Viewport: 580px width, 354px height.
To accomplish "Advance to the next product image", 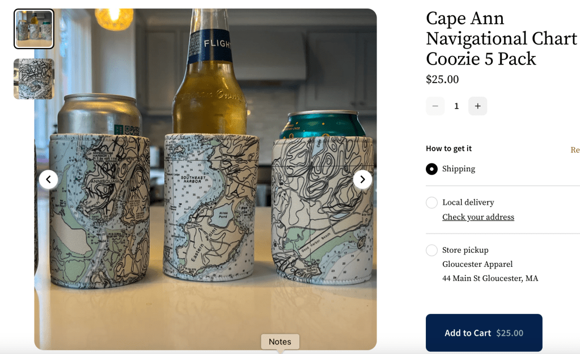I will click(362, 180).
